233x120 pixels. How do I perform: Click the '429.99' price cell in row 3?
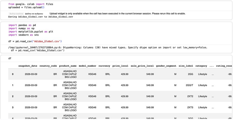[125, 107]
